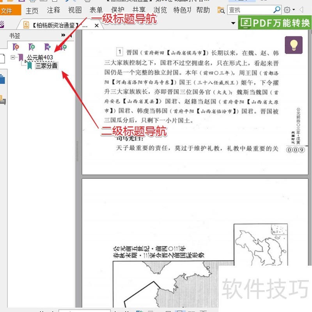The height and width of the screenshot is (312, 312).
Task: Open the 表单 ribbon tab
Action: click(96, 10)
